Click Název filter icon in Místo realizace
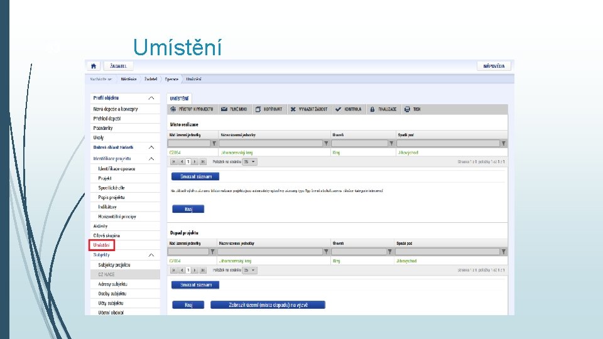The height and width of the screenshot is (339, 603). coord(326,143)
